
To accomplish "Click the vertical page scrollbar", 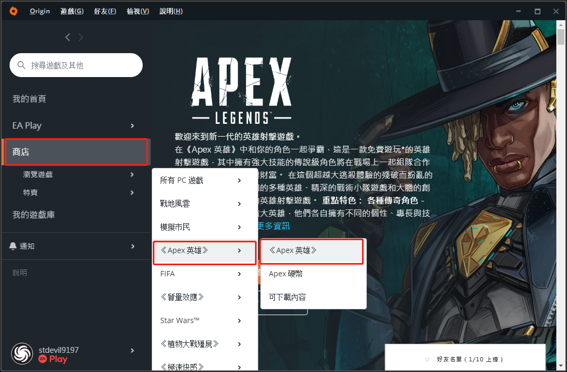I will (x=561, y=195).
